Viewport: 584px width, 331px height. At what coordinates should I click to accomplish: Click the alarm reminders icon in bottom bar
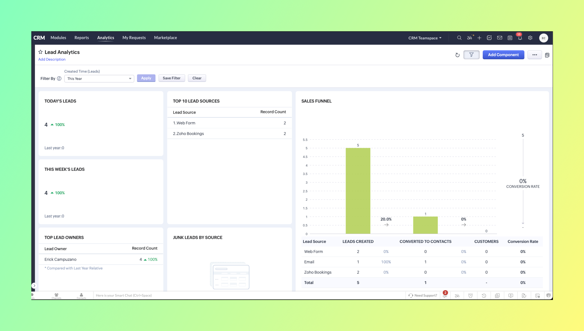click(470, 295)
